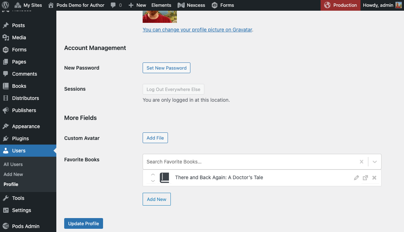Open the Elements menu in the admin bar
This screenshot has height=232, width=404.
coord(161,5)
